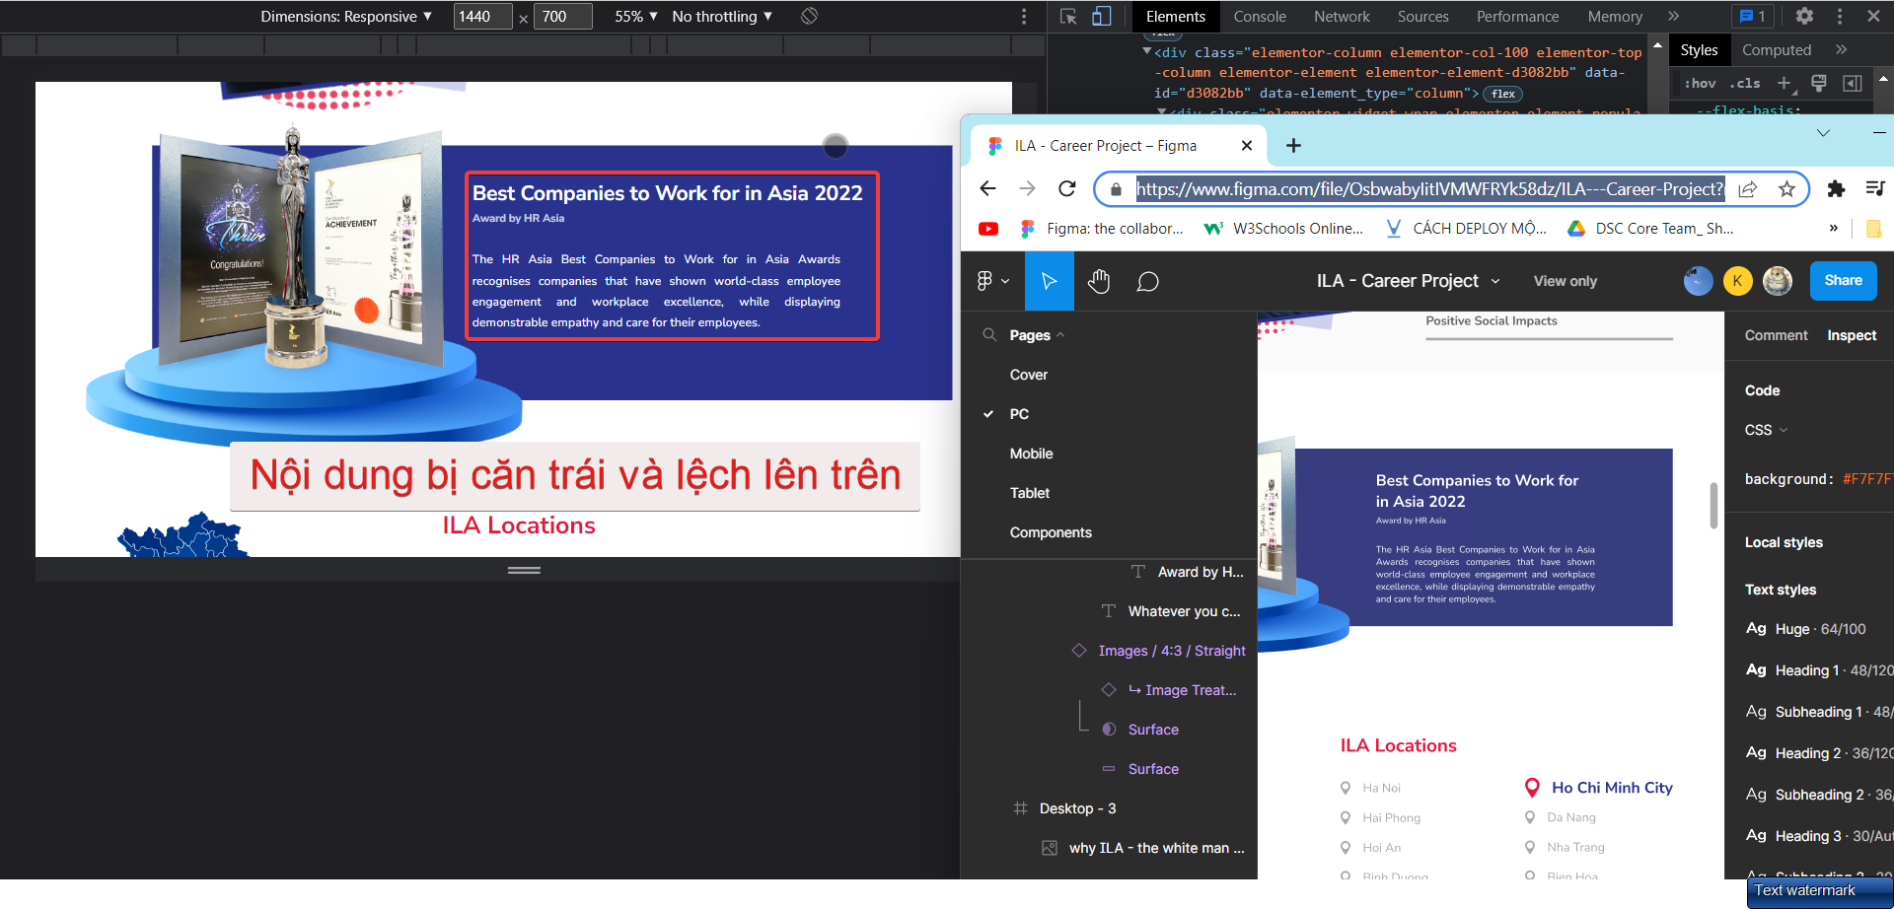Open the Dimensions: Responsive dropdown
This screenshot has width=1894, height=909.
click(346, 16)
